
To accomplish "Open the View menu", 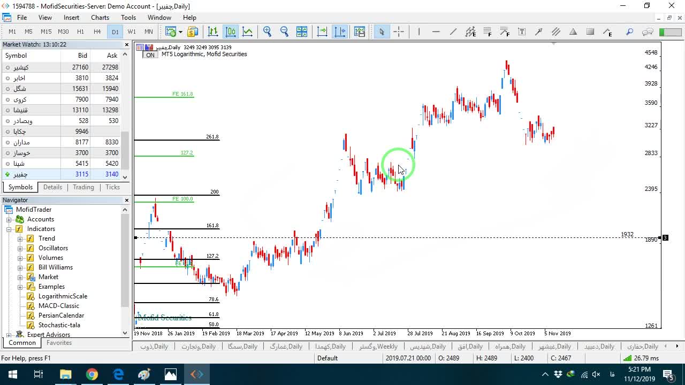I will click(45, 18).
